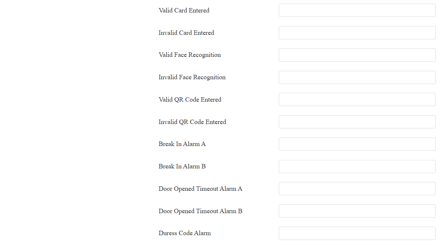Focus the Duress Code Alarm input field
Image resolution: width=445 pixels, height=248 pixels.
(357, 233)
